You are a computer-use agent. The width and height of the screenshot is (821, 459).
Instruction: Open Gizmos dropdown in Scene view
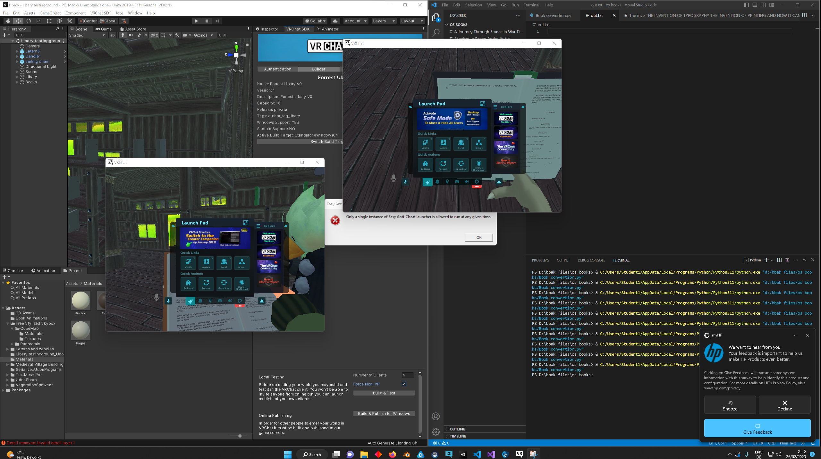(203, 35)
